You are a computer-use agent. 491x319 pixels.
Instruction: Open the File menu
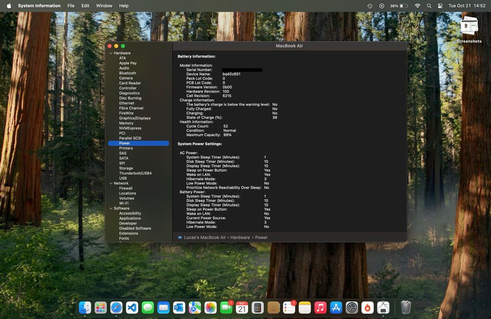click(x=71, y=5)
